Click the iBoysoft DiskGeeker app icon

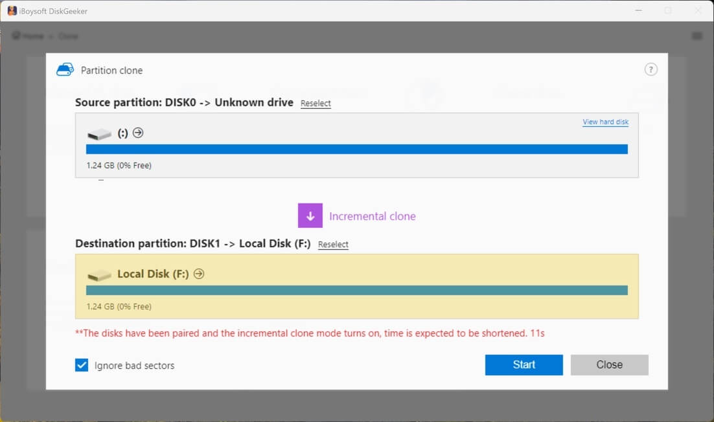[12, 11]
